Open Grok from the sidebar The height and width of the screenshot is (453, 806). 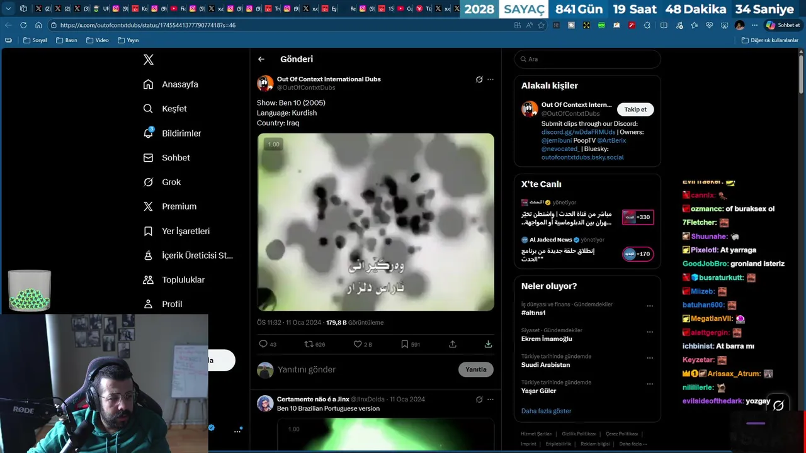[x=162, y=182]
